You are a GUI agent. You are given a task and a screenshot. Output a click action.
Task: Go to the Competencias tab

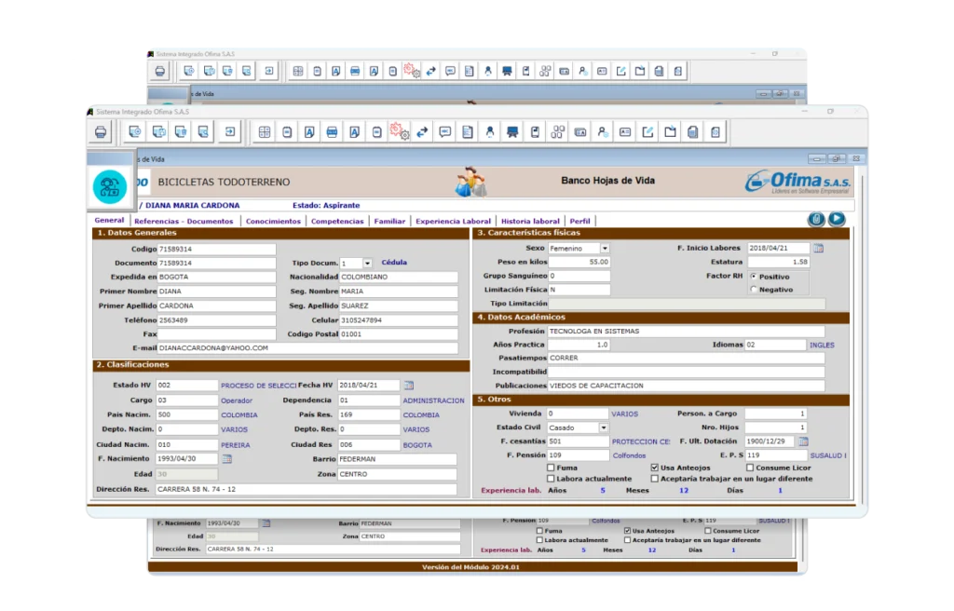(337, 222)
